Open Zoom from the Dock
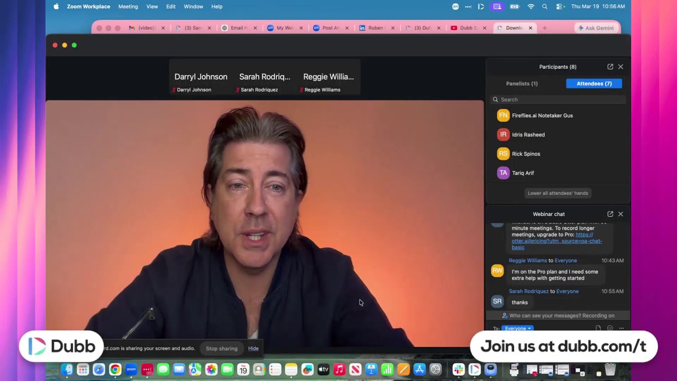 point(131,369)
